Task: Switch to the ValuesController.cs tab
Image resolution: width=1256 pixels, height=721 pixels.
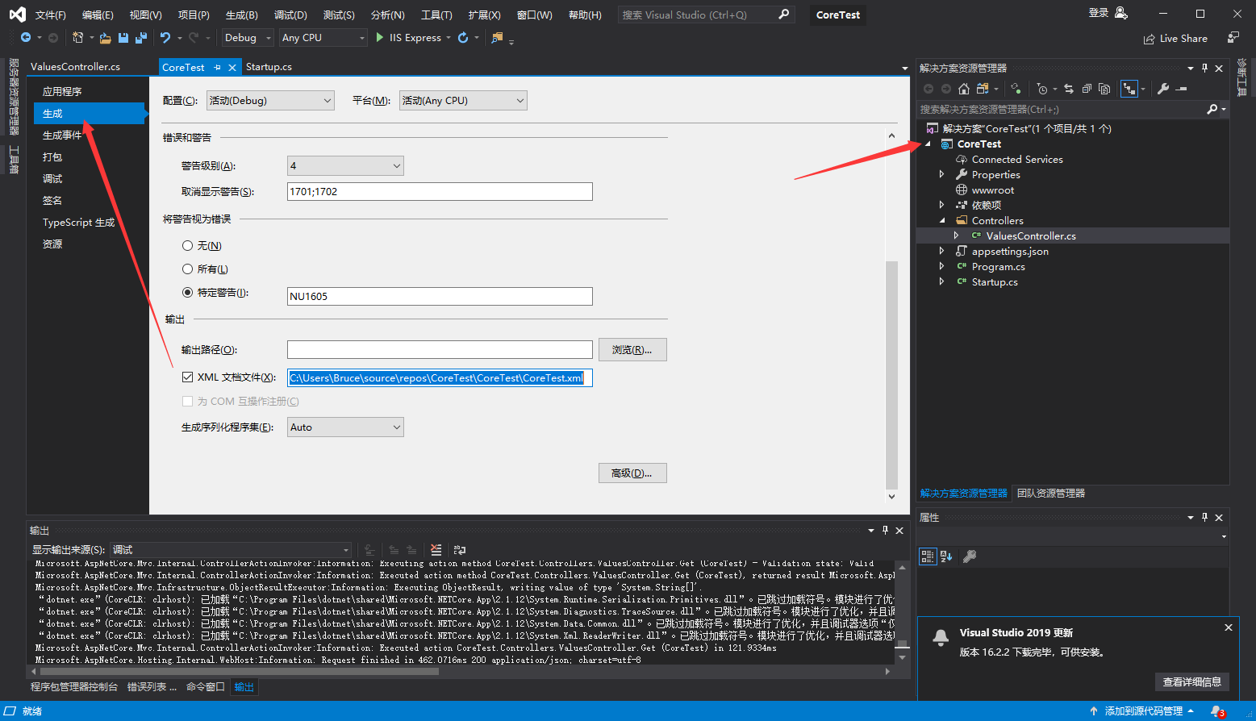Action: (75, 67)
